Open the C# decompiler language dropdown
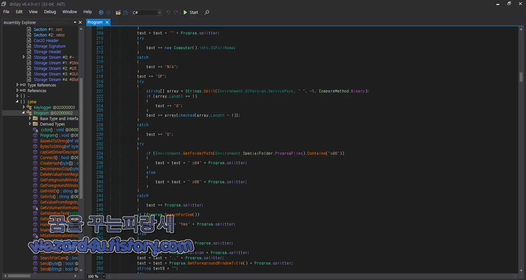The height and width of the screenshot is (280, 526). (159, 12)
